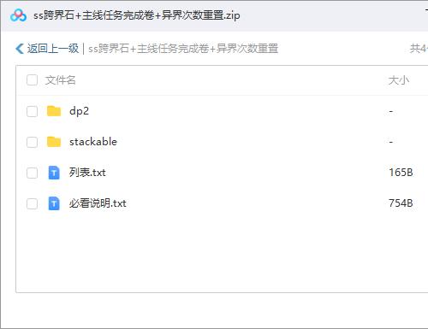Image resolution: width=428 pixels, height=329 pixels.
Task: Click the stackable folder icon
Action: click(54, 142)
